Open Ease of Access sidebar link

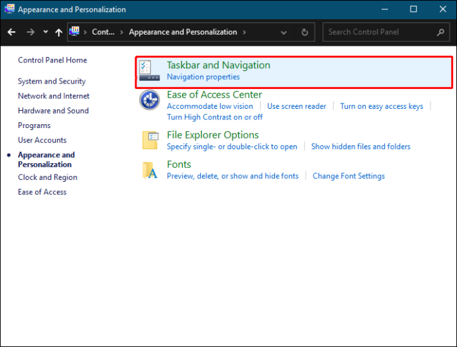point(42,192)
